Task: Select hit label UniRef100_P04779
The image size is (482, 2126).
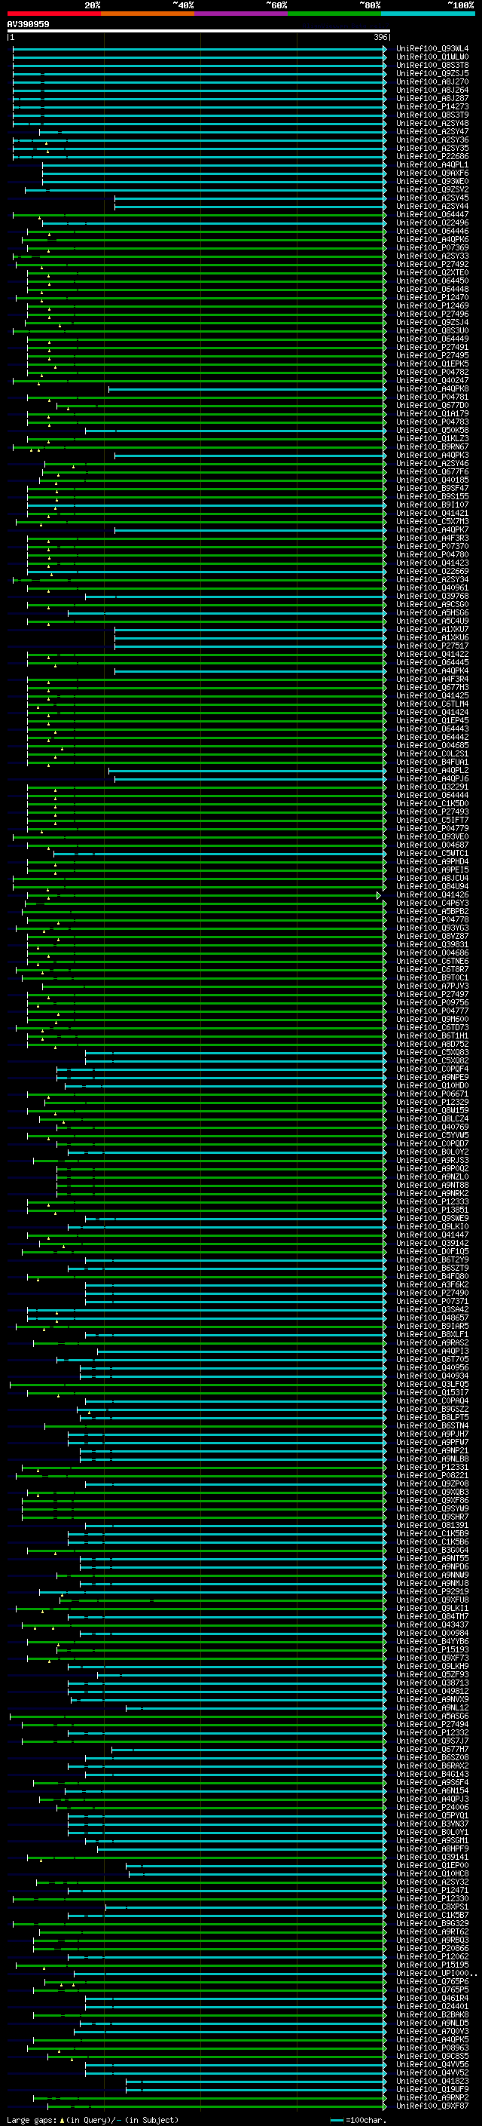Action: coord(432,829)
